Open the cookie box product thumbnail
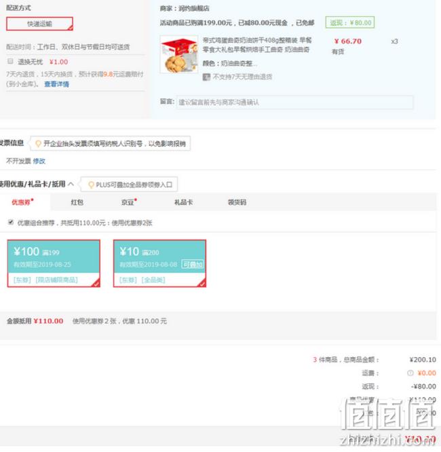Viewport: 441px width, 452px height. [x=179, y=54]
